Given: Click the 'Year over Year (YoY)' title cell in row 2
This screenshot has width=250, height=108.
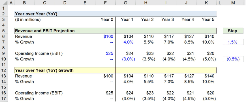Looking at the screenshot, I should 116,14.
